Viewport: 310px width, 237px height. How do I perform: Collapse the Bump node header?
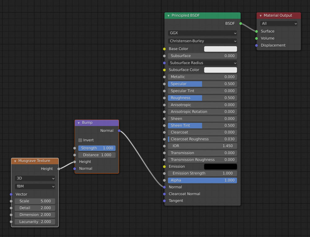tap(78, 122)
